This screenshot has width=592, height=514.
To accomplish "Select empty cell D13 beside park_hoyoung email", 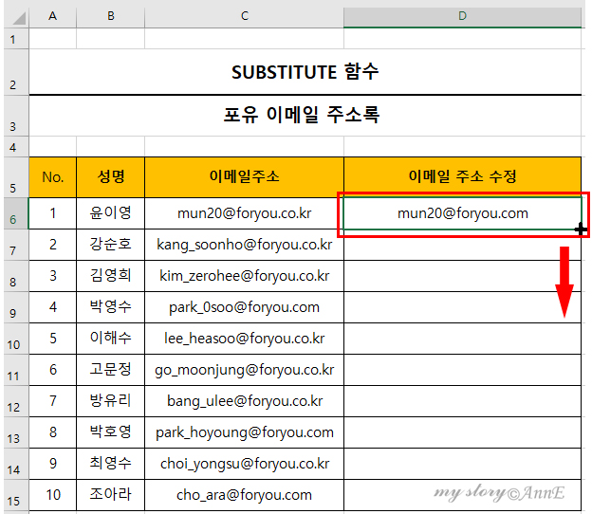I will (463, 432).
